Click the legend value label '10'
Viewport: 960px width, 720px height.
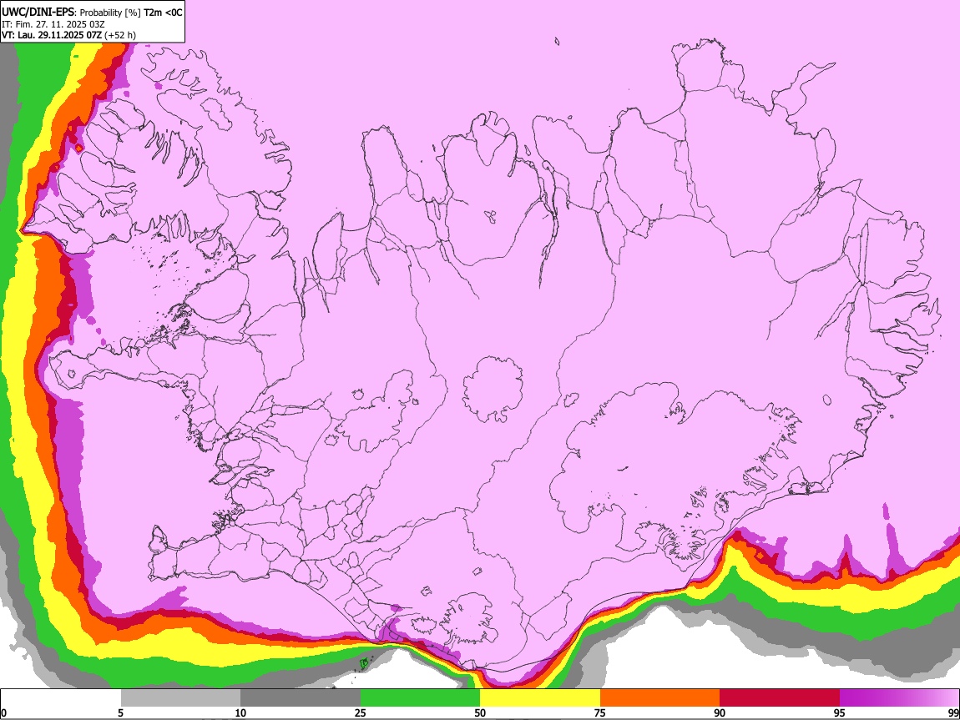pos(240,712)
